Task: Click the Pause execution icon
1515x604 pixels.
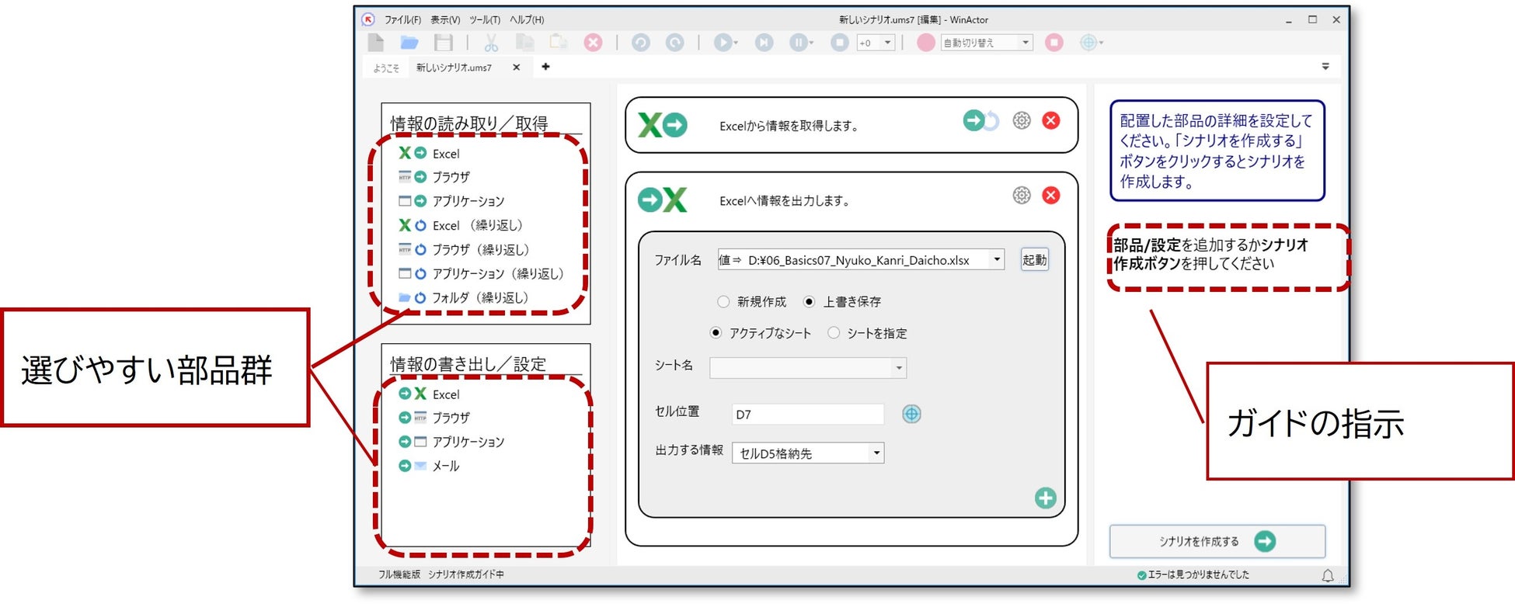Action: point(798,43)
